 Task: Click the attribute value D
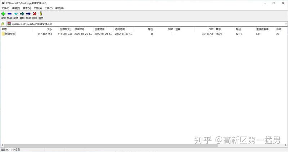point(152,34)
